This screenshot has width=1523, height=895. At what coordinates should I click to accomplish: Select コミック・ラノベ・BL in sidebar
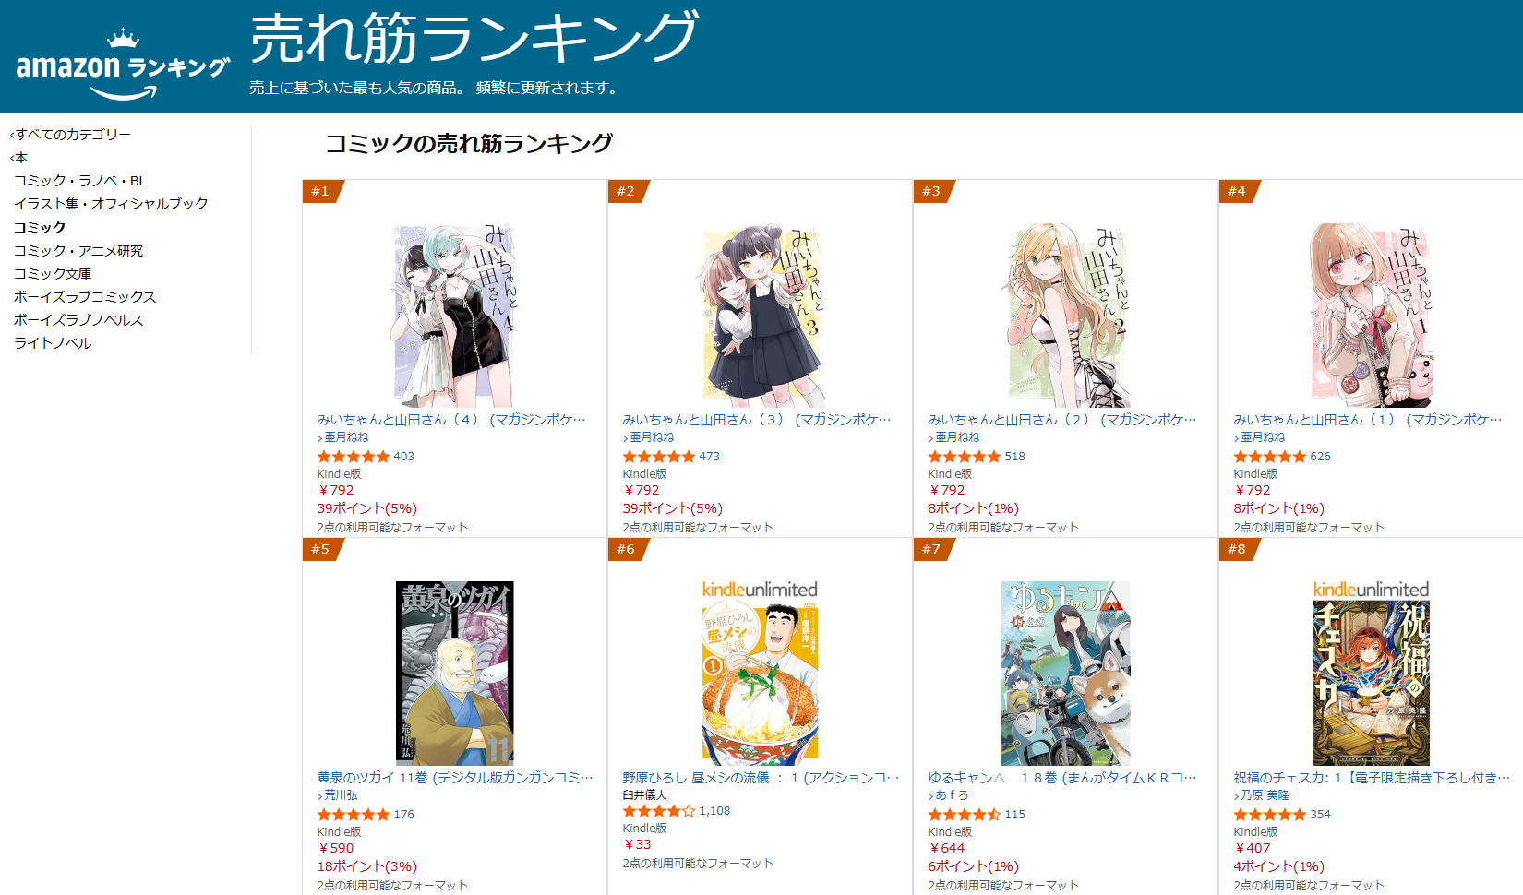pyautogui.click(x=80, y=181)
